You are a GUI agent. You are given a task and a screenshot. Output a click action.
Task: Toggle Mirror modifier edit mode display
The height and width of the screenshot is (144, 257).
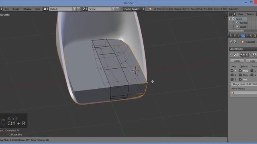(247, 55)
